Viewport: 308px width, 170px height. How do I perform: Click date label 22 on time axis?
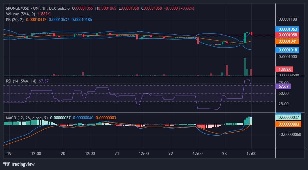(171, 154)
